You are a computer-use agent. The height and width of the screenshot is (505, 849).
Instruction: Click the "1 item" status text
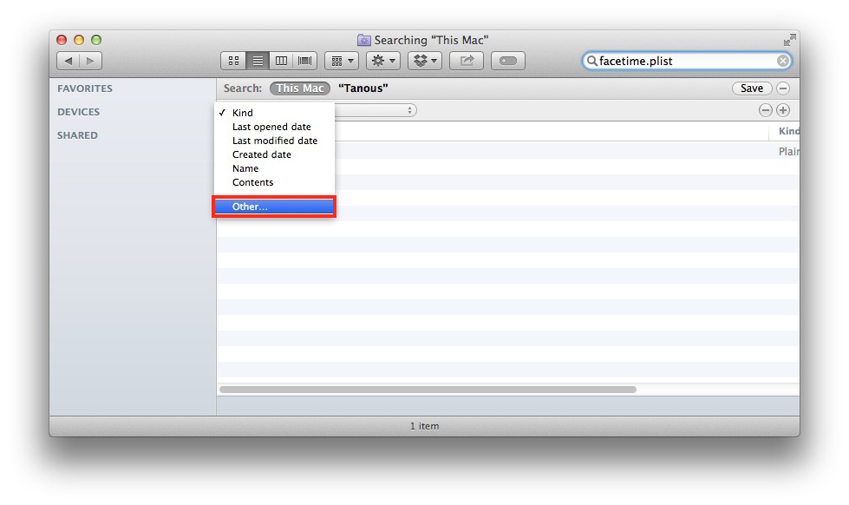(425, 426)
